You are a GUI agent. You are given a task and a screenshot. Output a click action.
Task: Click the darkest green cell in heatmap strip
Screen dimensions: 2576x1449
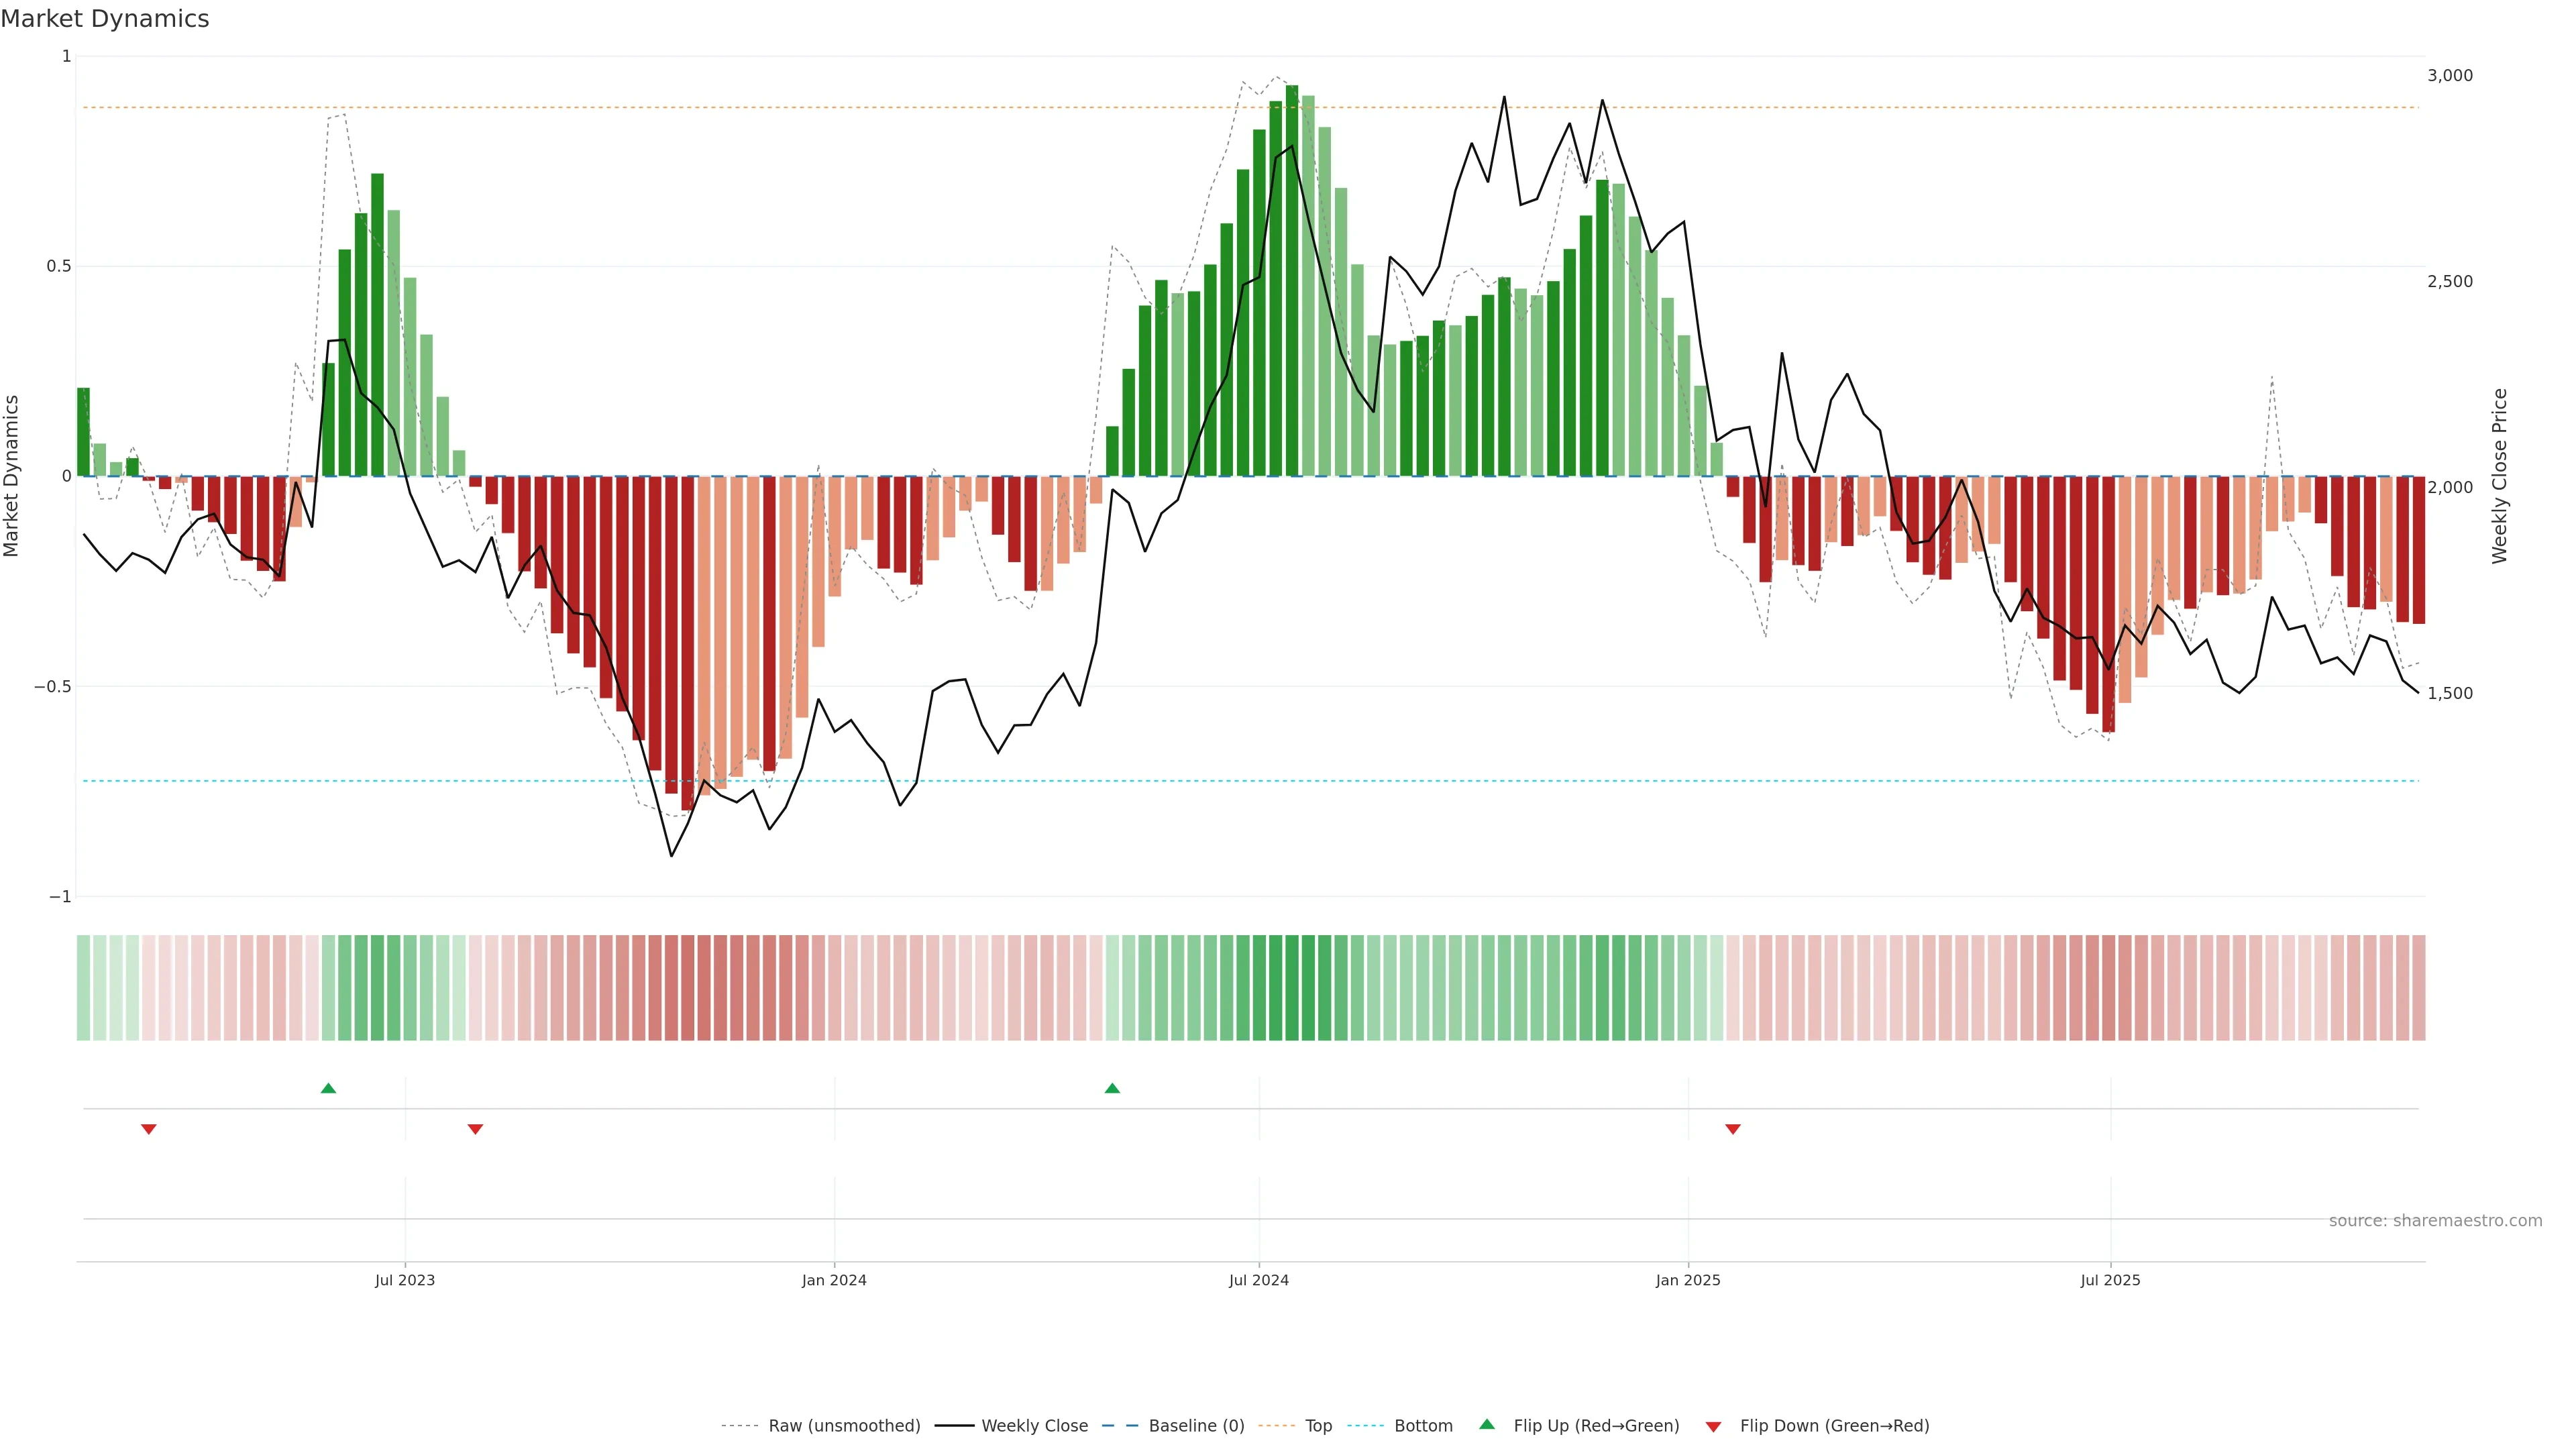coord(1292,987)
